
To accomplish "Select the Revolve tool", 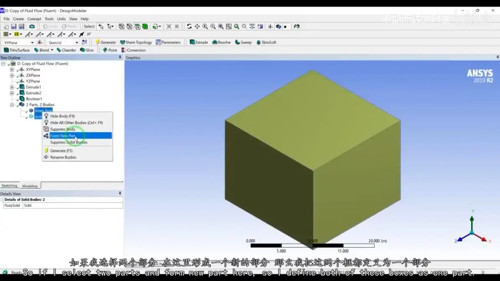I will (221, 42).
